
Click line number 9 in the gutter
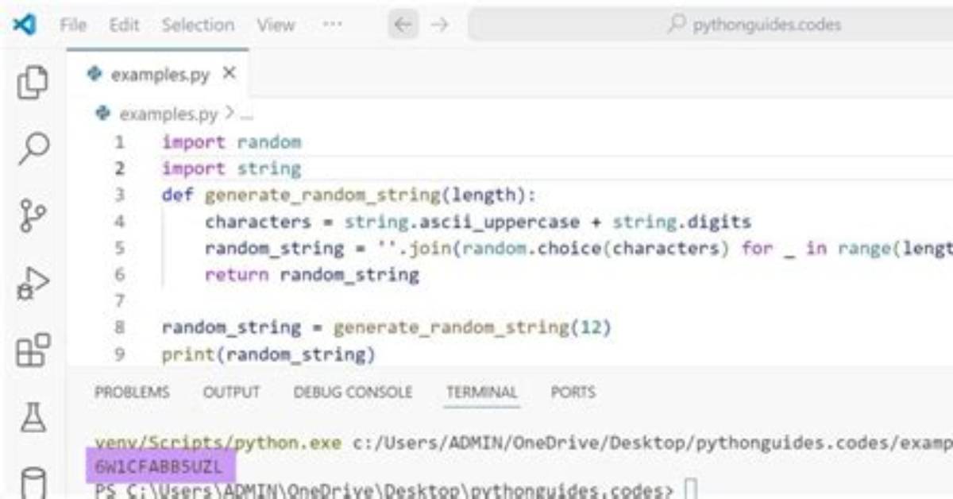(x=120, y=354)
